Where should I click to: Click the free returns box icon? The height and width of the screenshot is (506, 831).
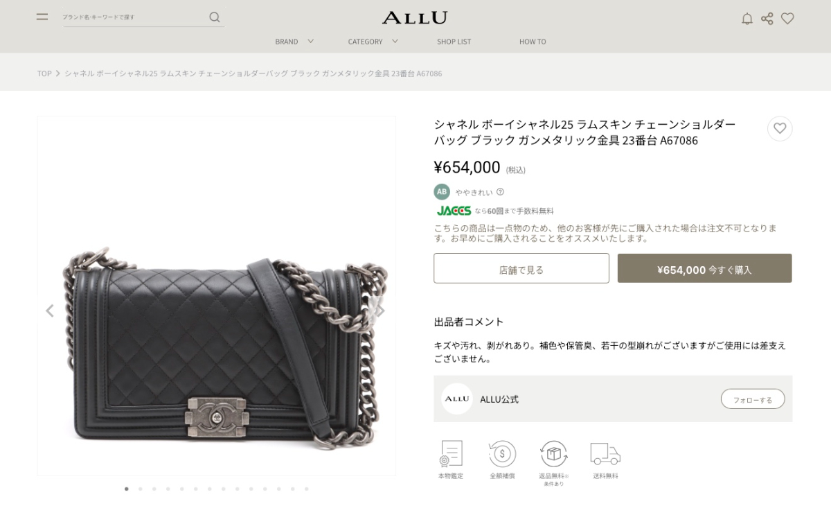[x=553, y=454]
